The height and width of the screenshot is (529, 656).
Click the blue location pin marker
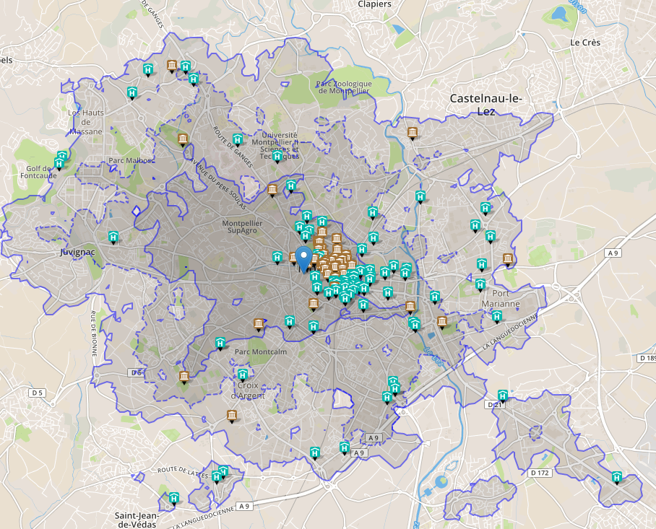(304, 258)
